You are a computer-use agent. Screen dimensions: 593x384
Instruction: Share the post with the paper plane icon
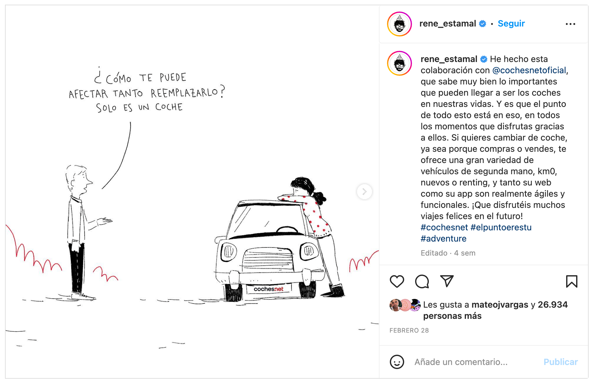click(447, 281)
